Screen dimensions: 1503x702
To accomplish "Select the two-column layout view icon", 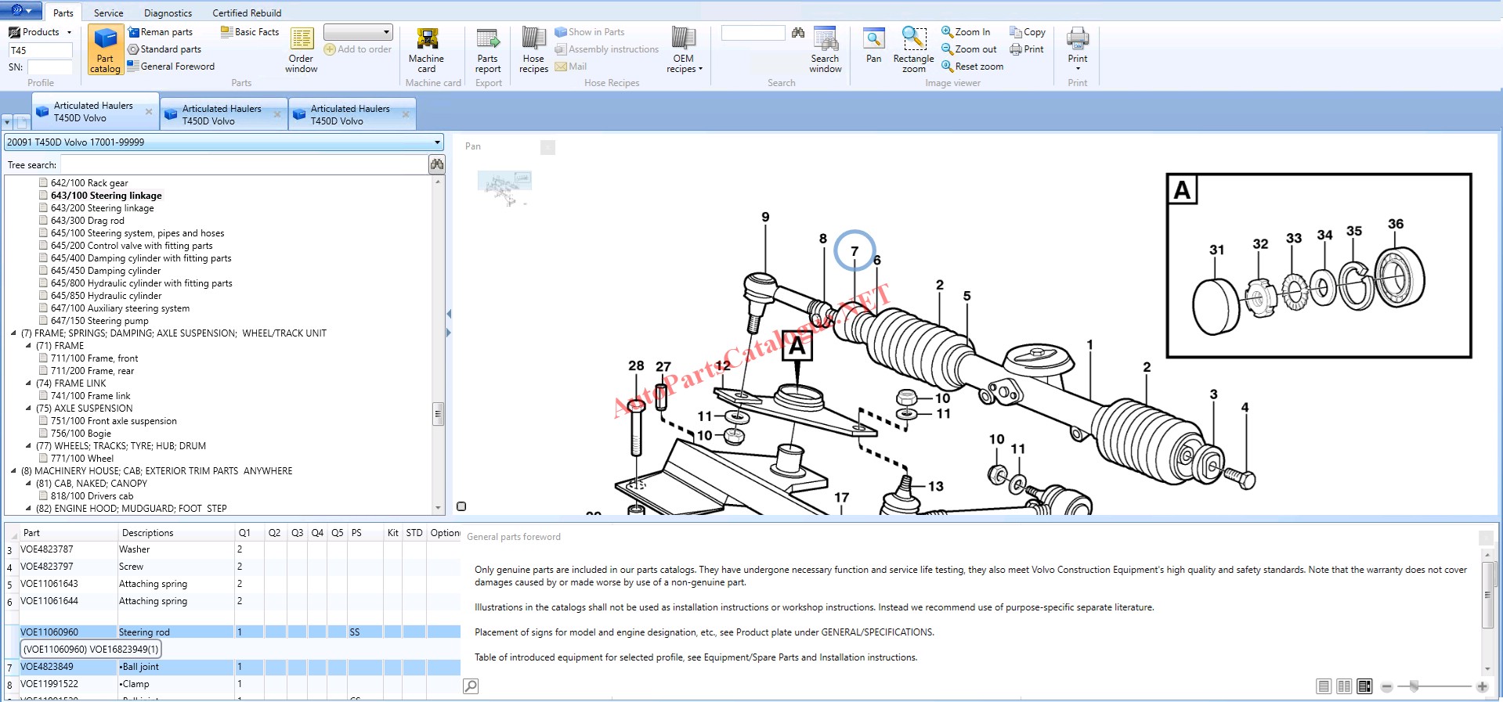I will (x=1344, y=686).
